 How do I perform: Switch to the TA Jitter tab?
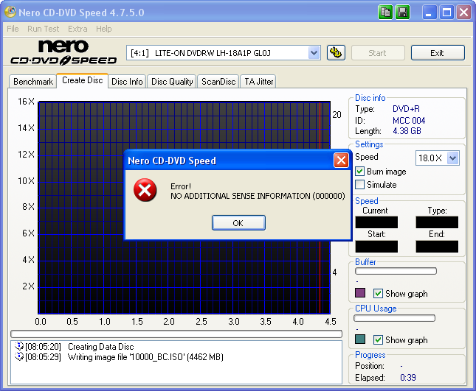tap(258, 82)
